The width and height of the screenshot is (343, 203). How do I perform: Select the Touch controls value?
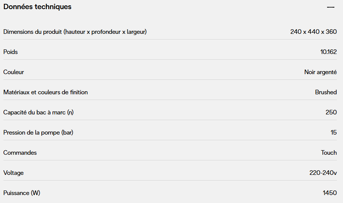[x=329, y=153]
